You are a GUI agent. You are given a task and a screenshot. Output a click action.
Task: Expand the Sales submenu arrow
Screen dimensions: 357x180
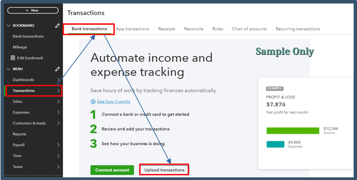59,102
